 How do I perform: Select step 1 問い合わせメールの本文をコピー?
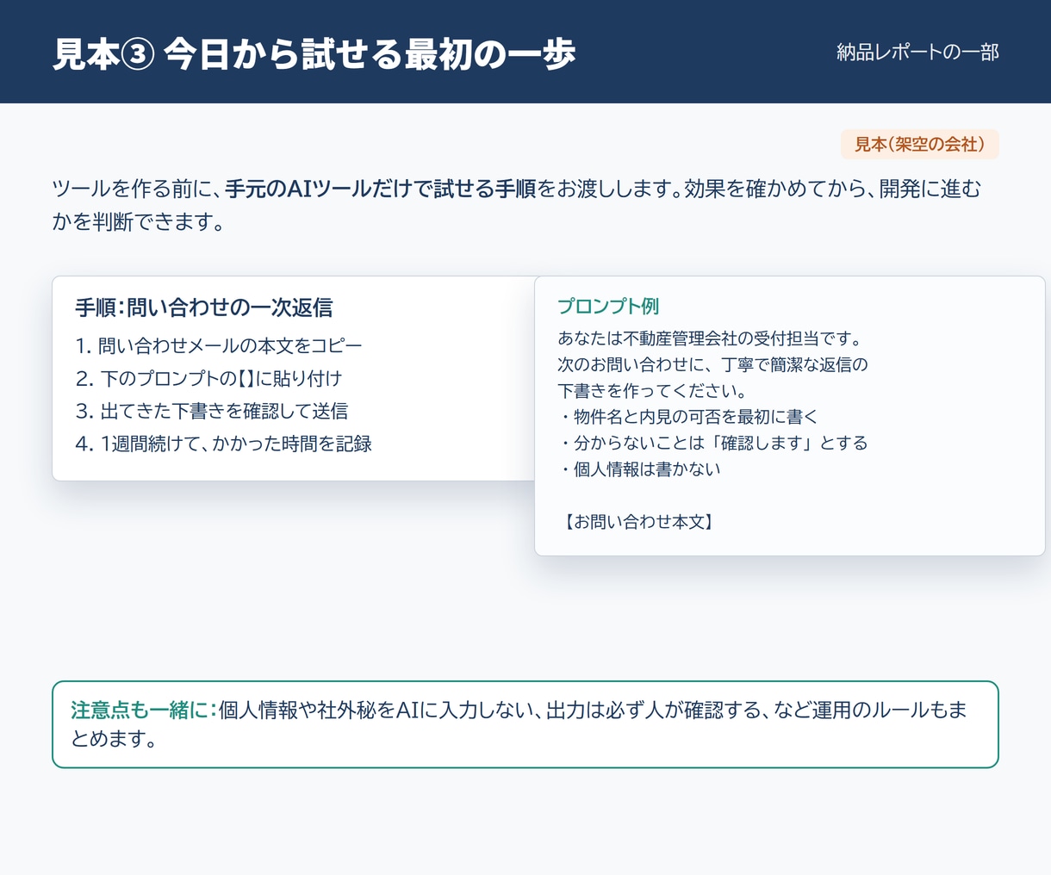pos(219,345)
